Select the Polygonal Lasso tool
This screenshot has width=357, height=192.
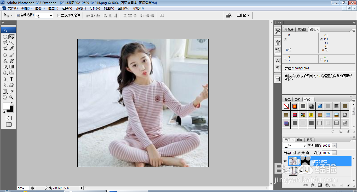tap(5, 43)
